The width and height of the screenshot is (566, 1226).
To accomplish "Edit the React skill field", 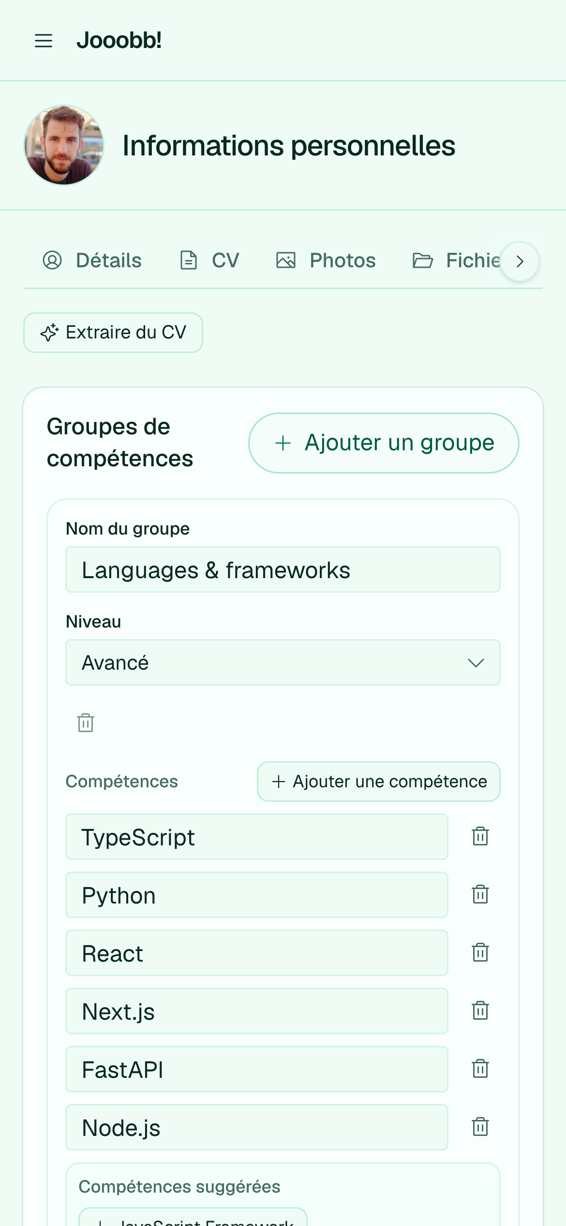I will tap(257, 953).
